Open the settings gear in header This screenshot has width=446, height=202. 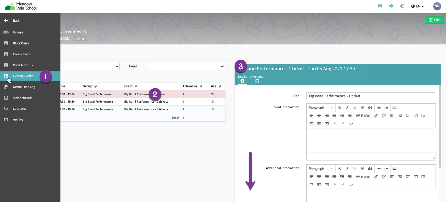(391, 6)
